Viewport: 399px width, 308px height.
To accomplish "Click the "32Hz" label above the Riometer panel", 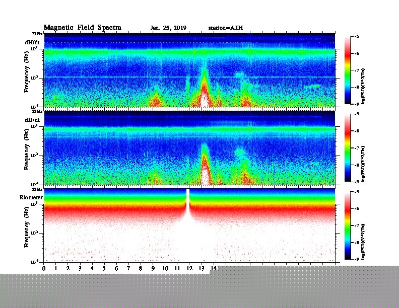I will [37, 189].
